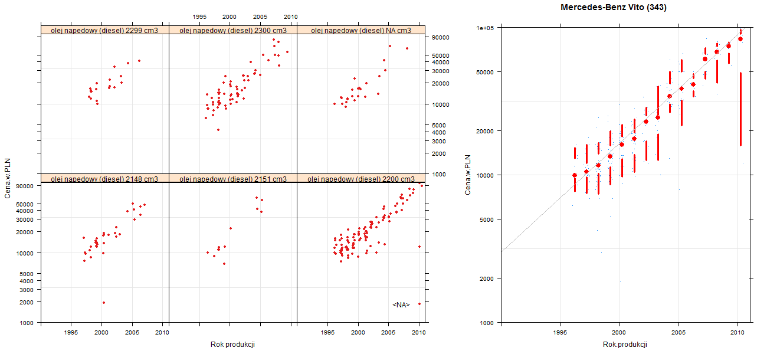Select the "diesel 2299 cm3" panel header

[105, 30]
